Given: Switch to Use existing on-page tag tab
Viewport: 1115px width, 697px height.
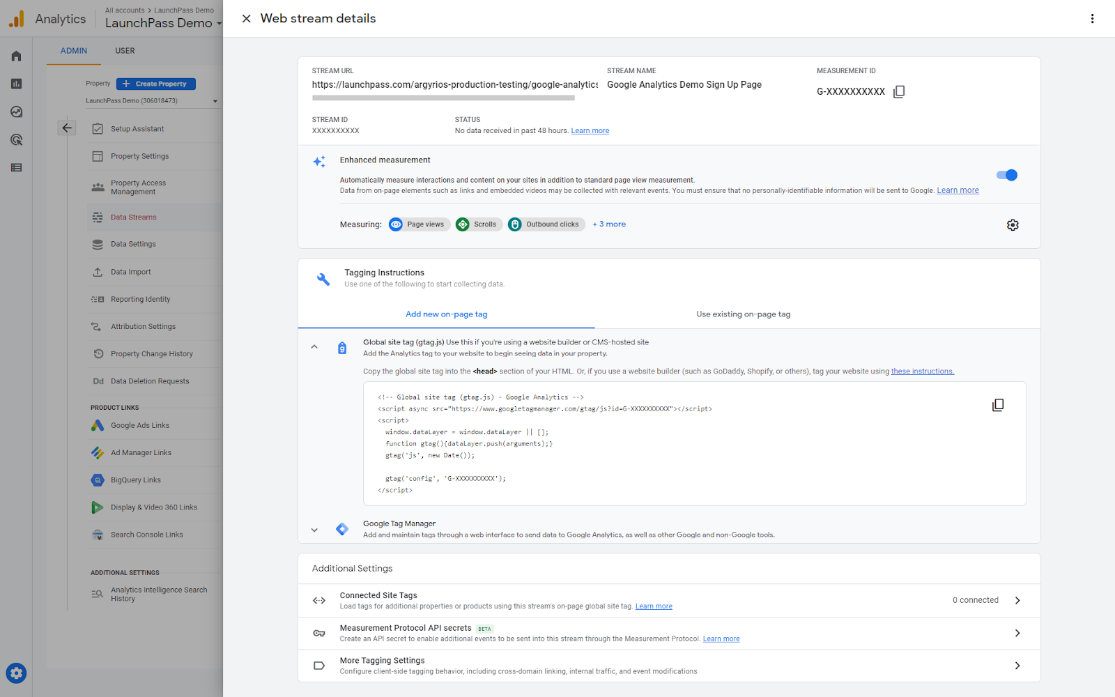Looking at the screenshot, I should pyautogui.click(x=744, y=314).
